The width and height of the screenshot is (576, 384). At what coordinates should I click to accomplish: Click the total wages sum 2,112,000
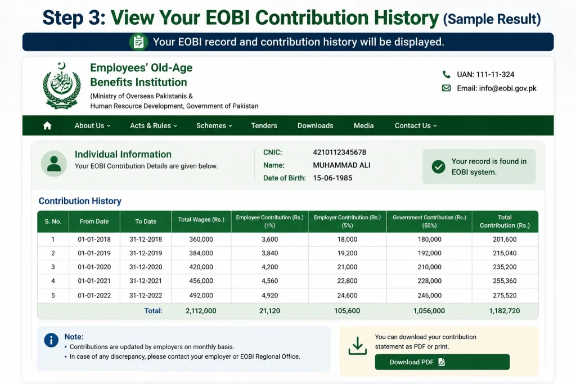201,311
